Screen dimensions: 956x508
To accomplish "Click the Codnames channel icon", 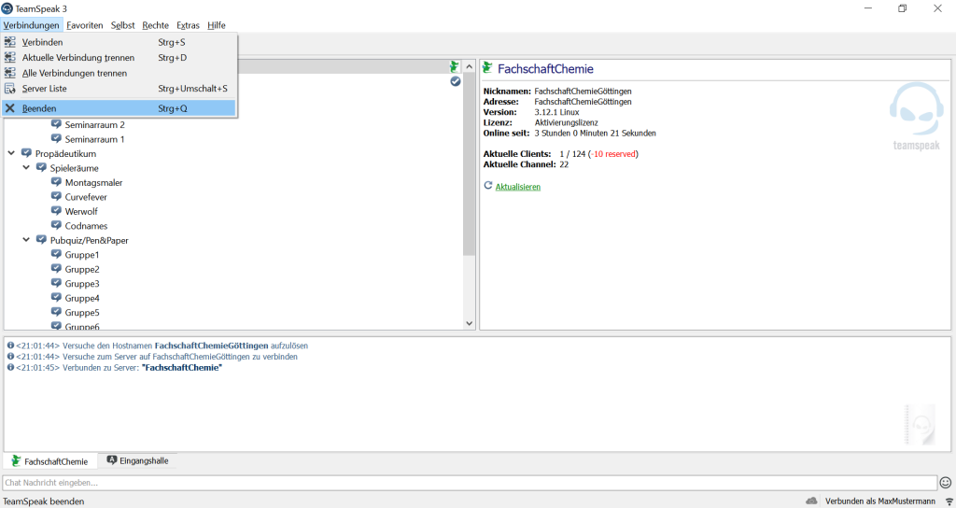I will click(x=56, y=225).
